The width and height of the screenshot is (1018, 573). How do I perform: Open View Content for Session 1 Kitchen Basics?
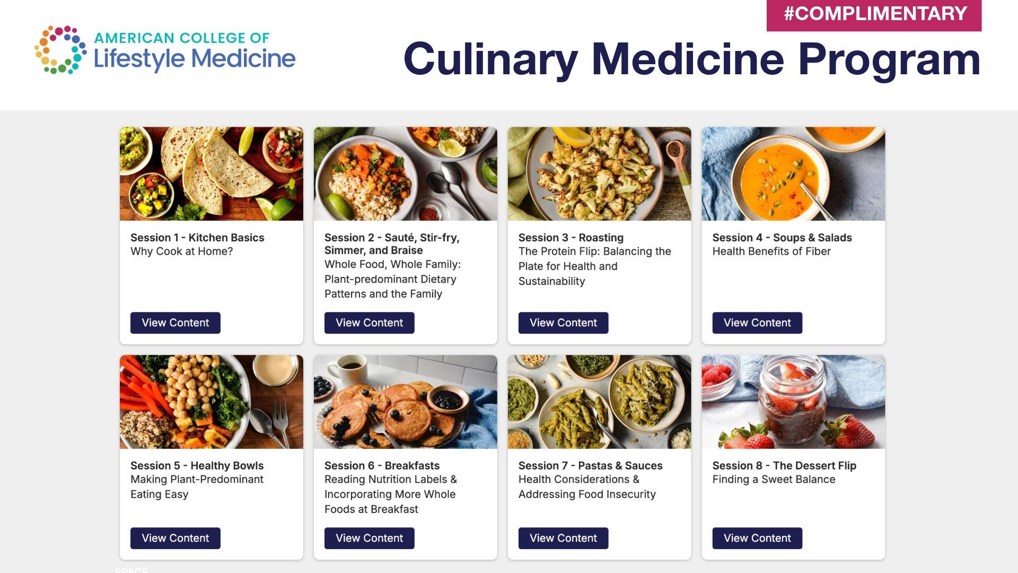(x=175, y=323)
